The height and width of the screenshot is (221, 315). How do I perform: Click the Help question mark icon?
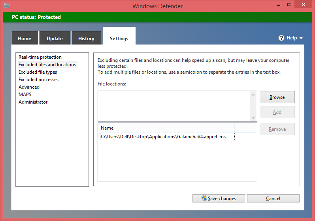(x=281, y=38)
